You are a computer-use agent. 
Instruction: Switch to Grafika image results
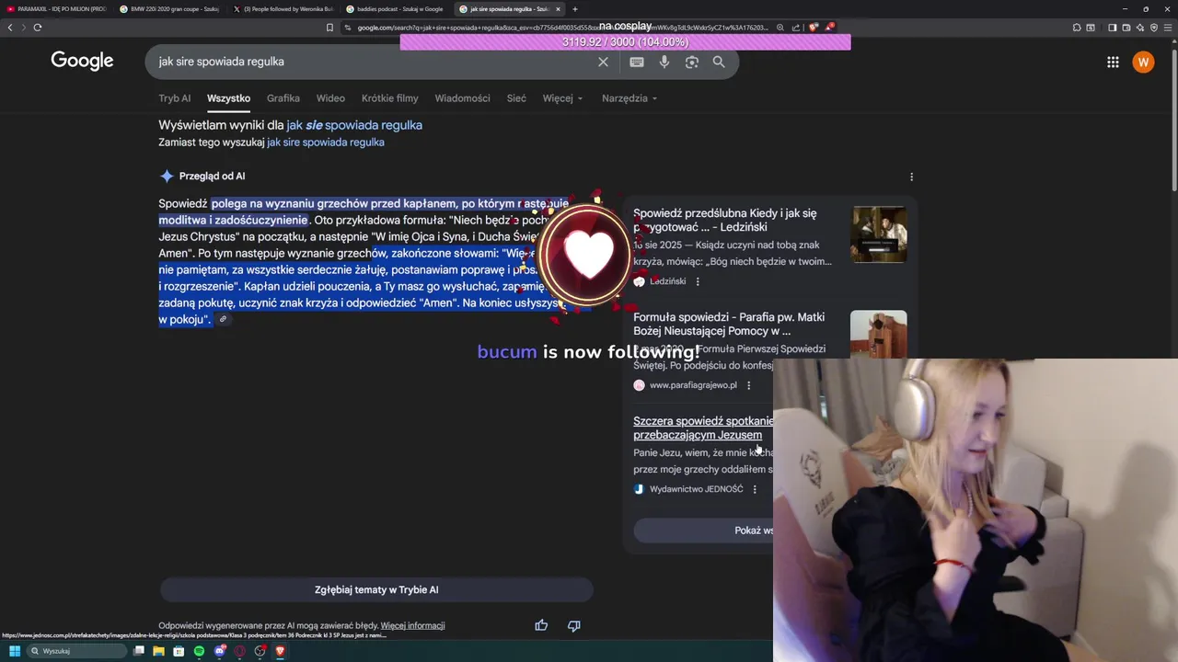tap(283, 98)
